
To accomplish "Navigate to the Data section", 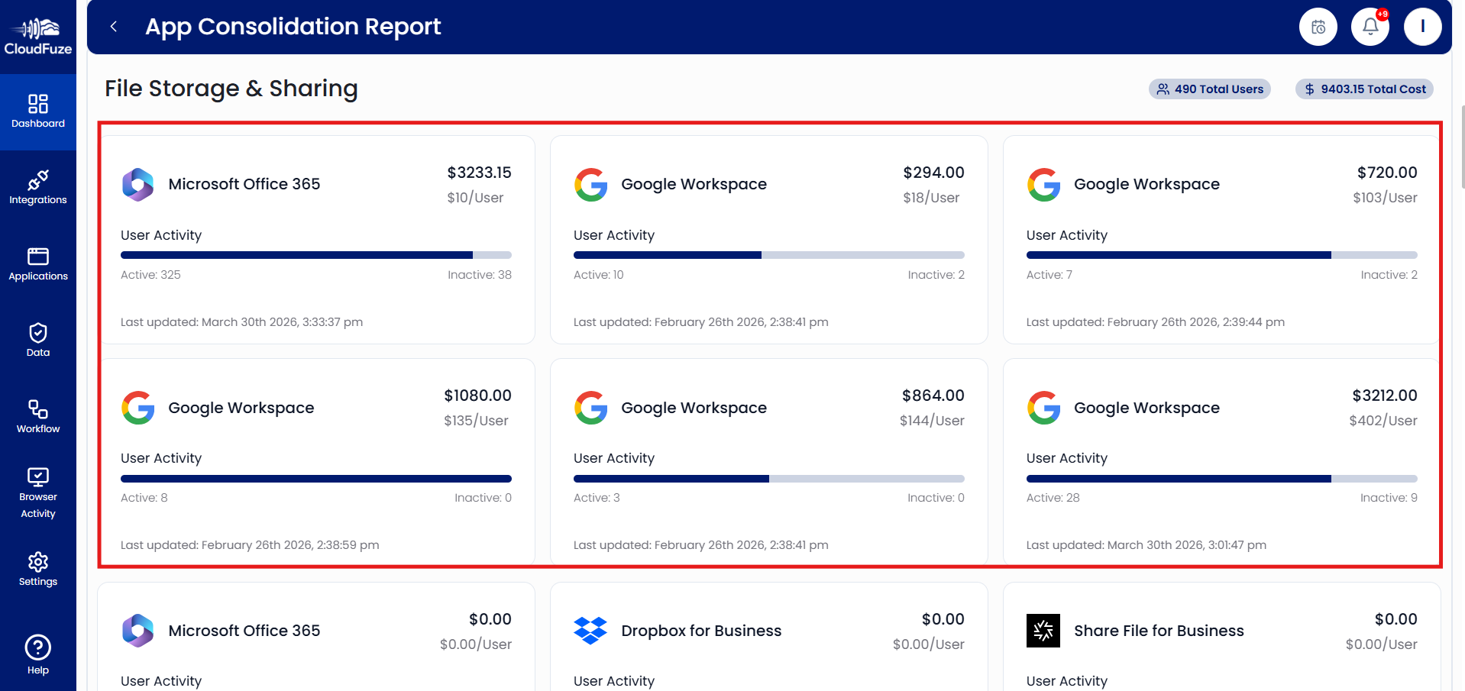I will 38,341.
